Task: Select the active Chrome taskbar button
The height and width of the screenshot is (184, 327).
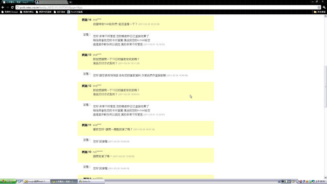Action: point(64,181)
